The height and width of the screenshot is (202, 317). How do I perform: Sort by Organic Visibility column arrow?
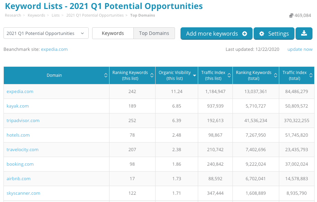(194, 75)
